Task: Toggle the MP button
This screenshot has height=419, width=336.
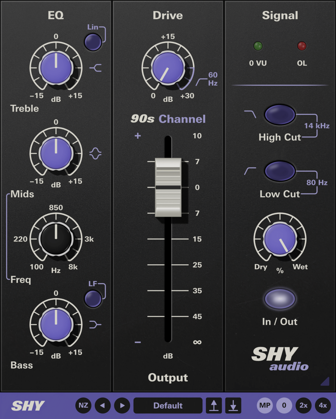Action: [265, 406]
